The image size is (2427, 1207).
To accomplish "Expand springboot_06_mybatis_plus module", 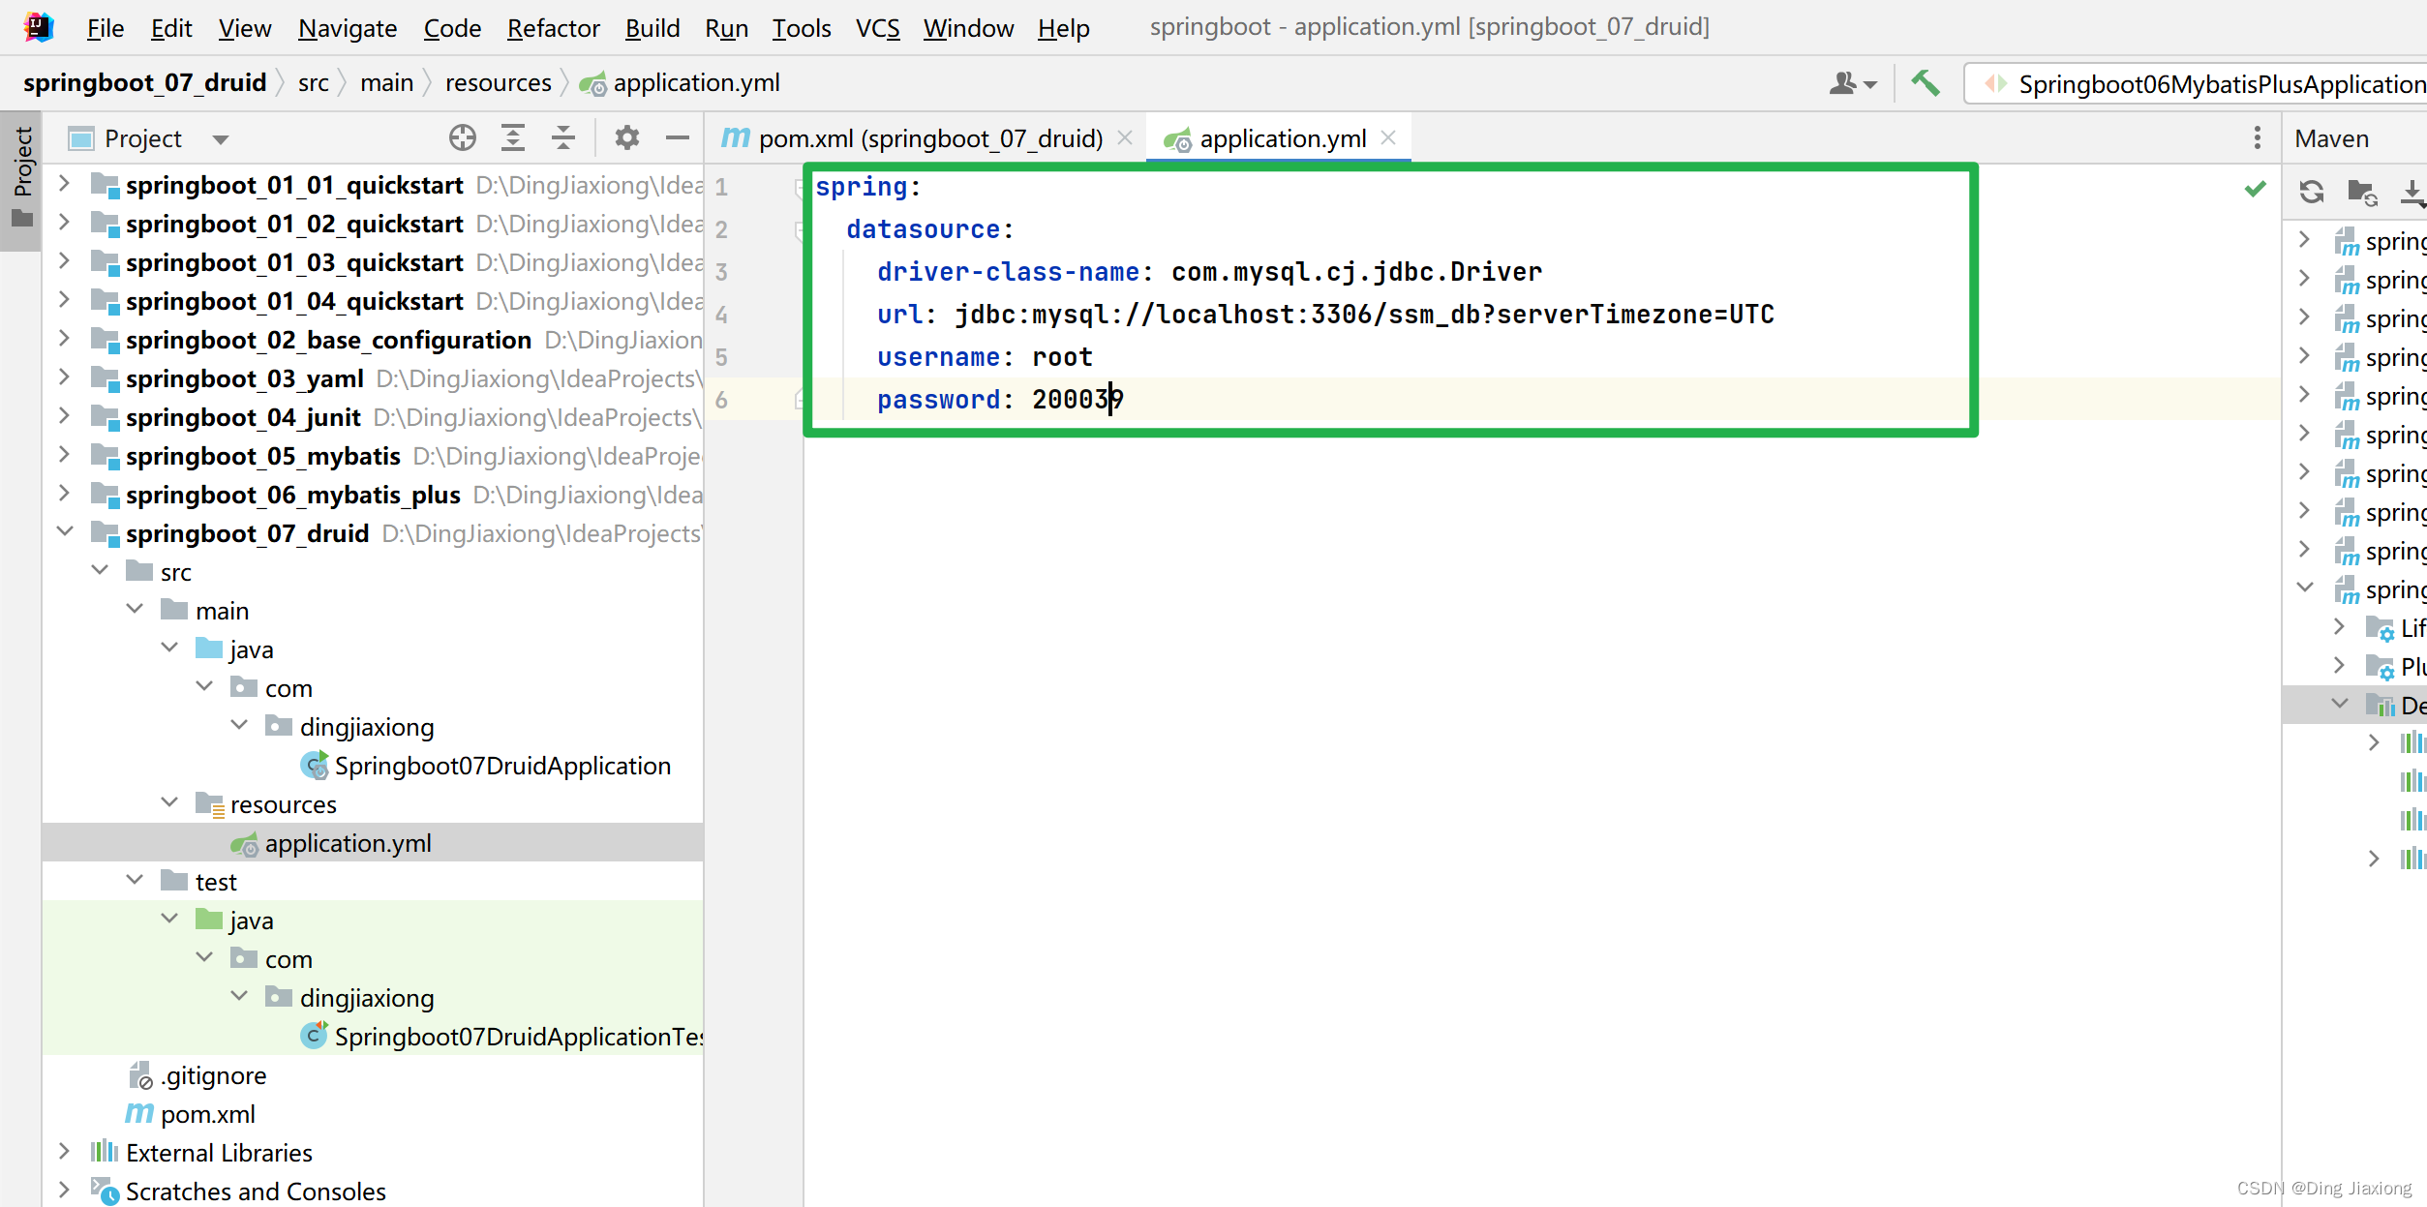I will tap(64, 494).
